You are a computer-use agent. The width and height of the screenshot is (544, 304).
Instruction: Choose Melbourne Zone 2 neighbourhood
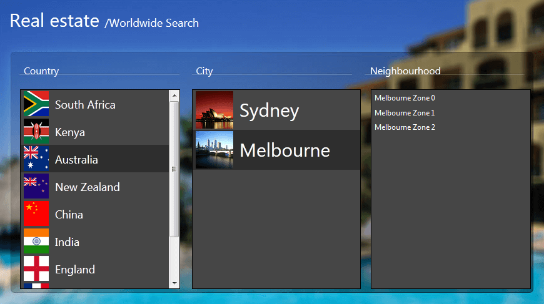click(x=405, y=127)
